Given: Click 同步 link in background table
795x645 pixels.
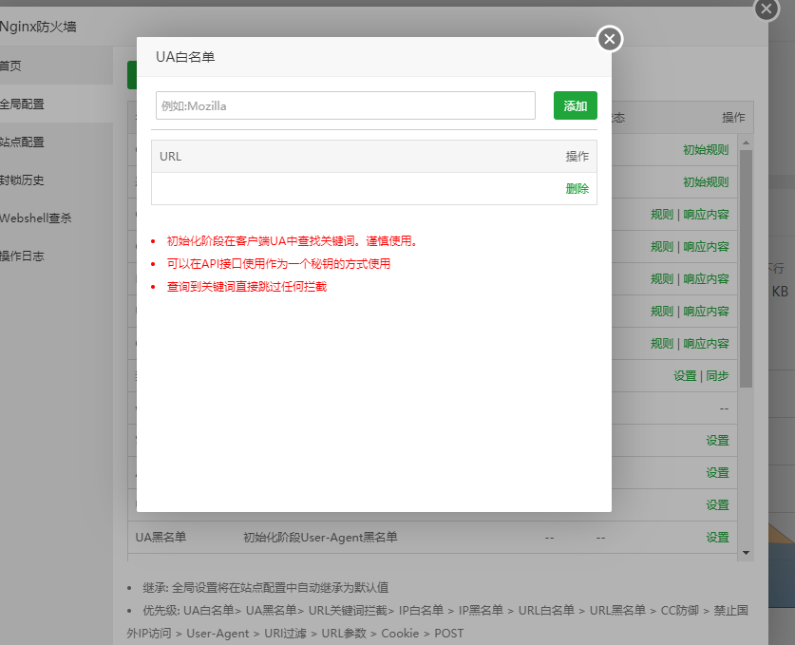Looking at the screenshot, I should 717,376.
